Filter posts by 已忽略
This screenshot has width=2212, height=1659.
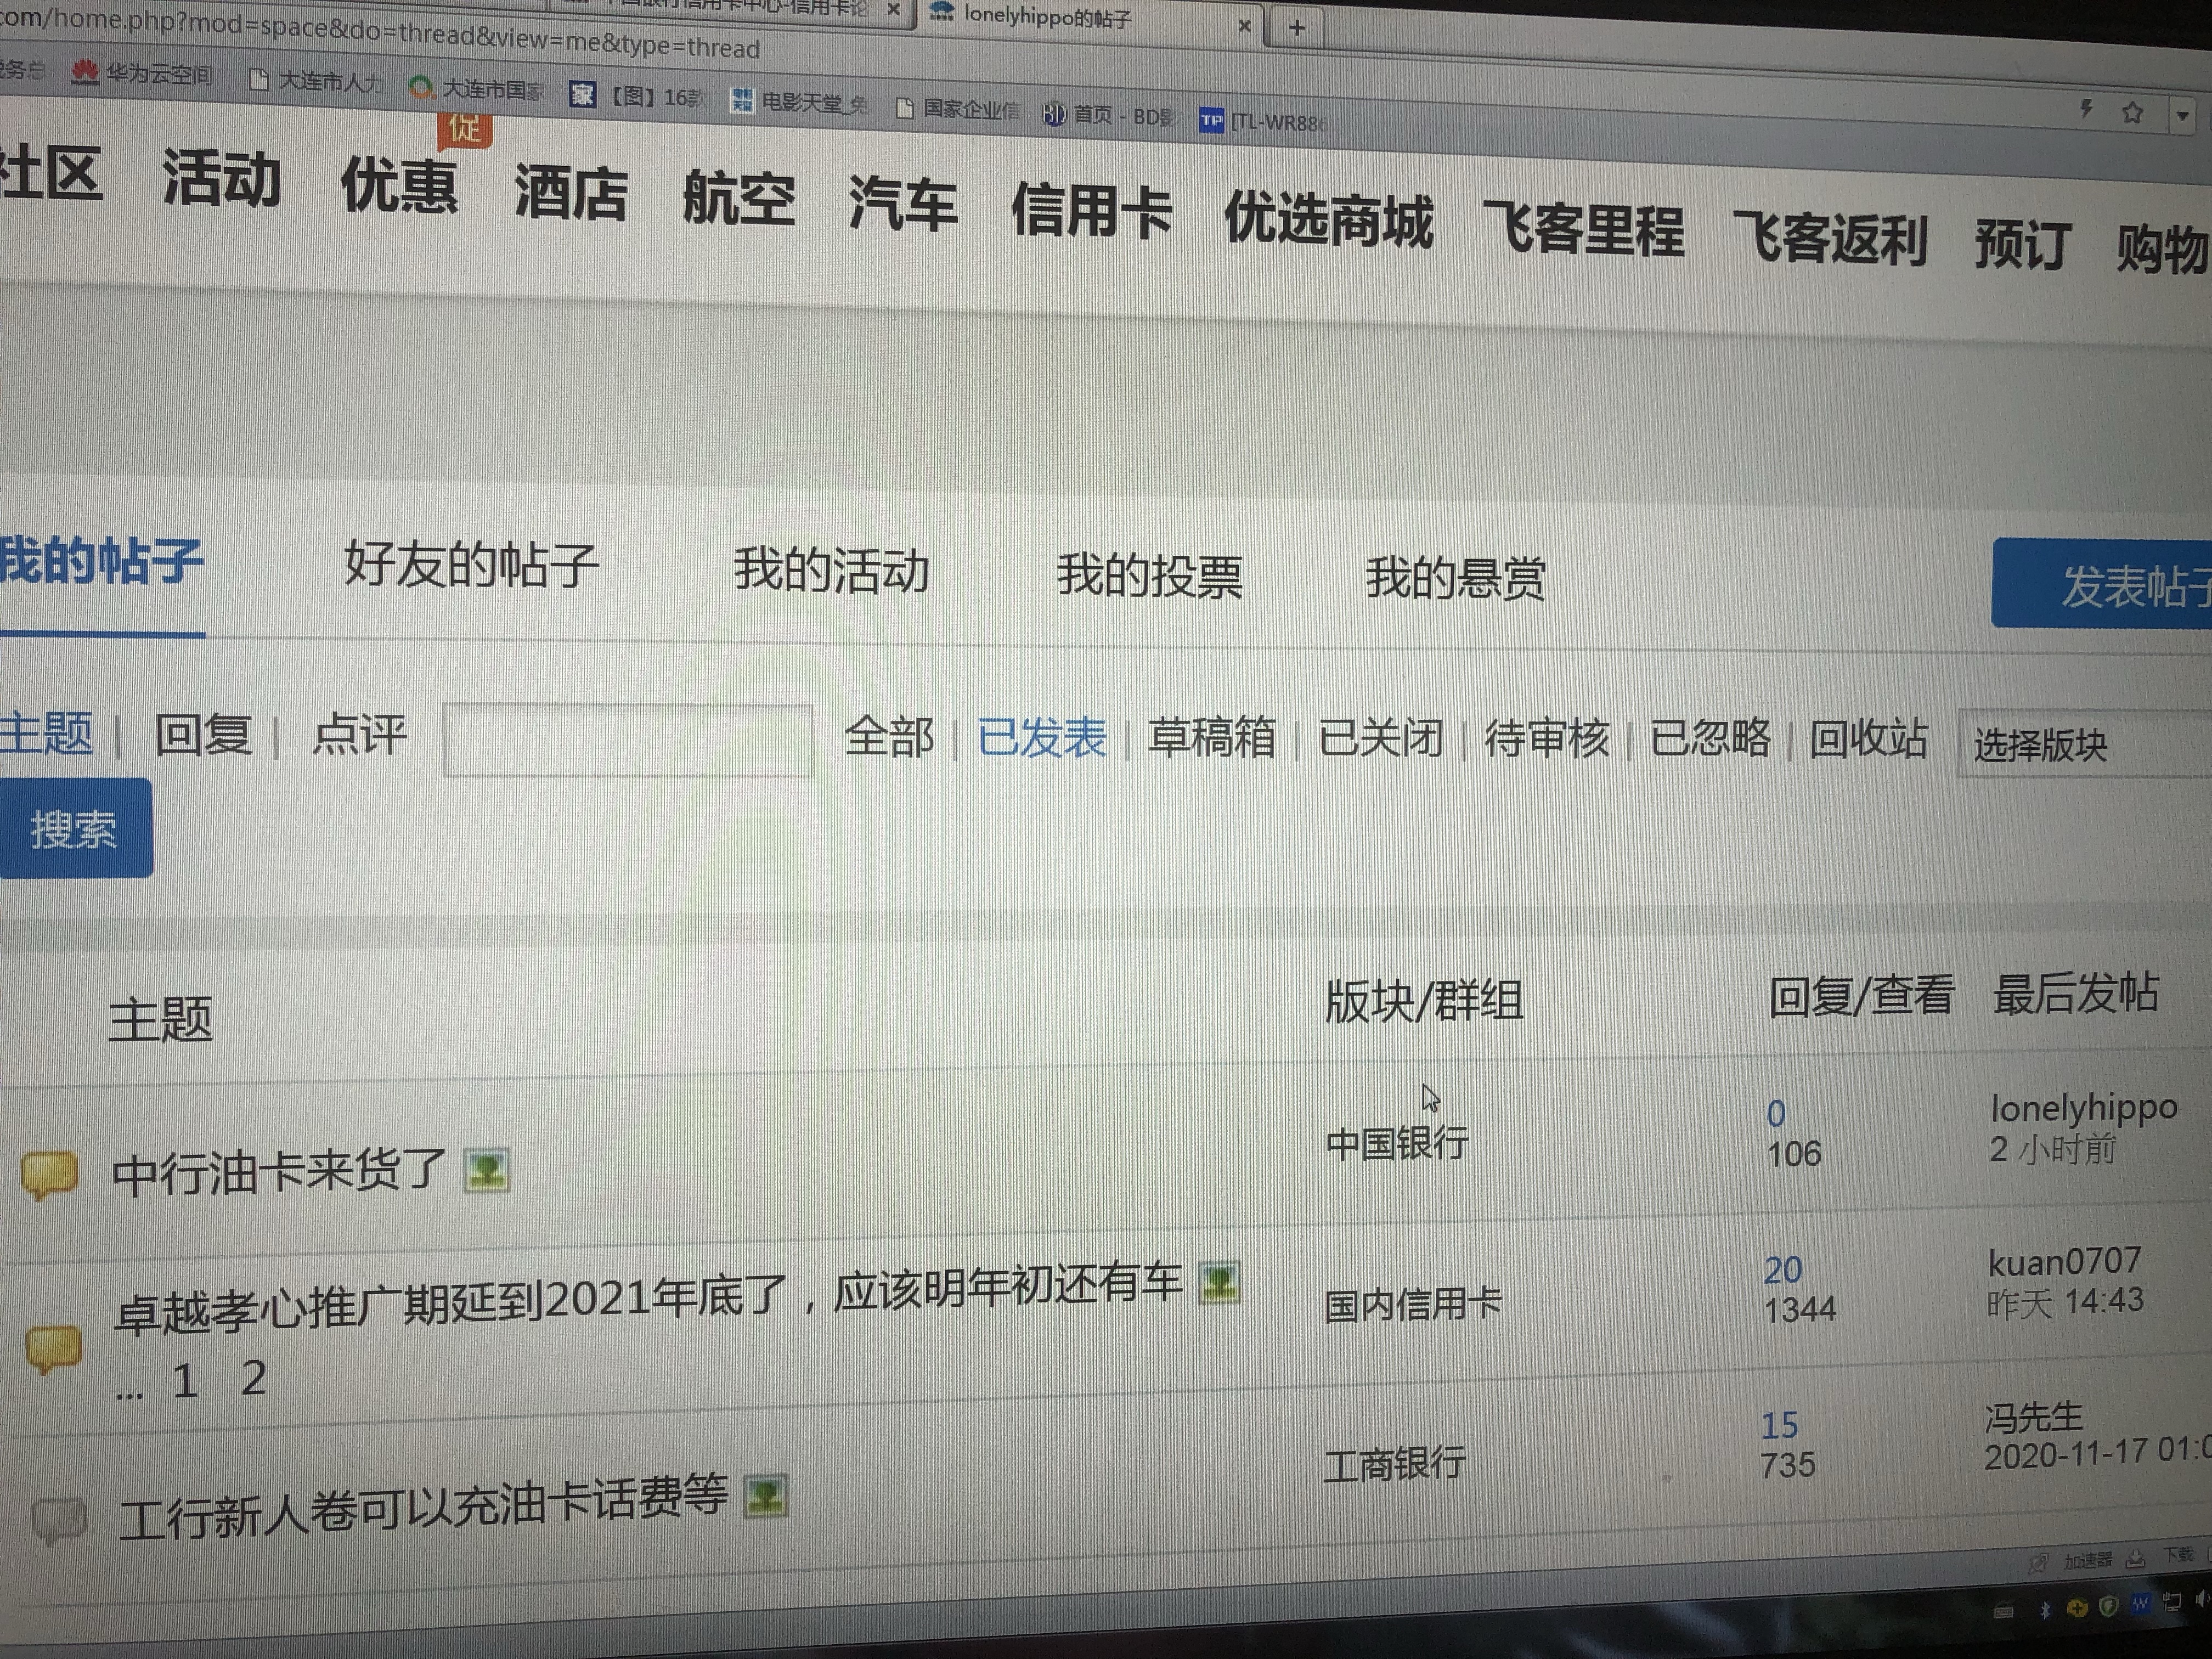click(x=1710, y=739)
